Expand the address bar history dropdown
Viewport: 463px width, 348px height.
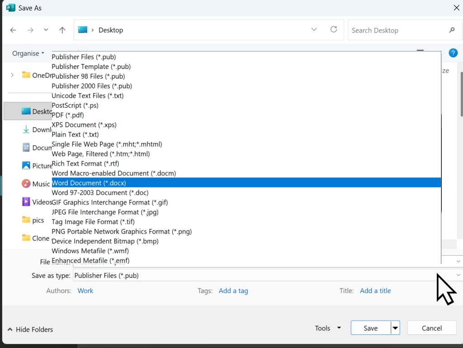tap(314, 29)
